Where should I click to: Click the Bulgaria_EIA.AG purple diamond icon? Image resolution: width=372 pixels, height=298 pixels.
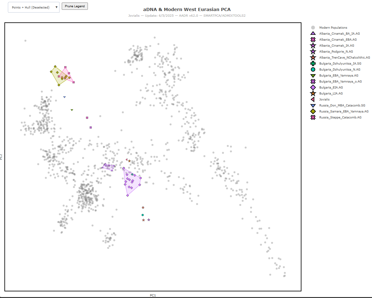pyautogui.click(x=313, y=87)
